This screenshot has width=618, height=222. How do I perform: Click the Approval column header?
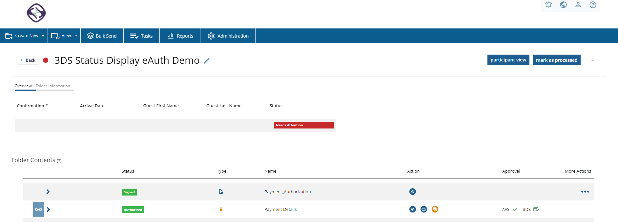pos(511,171)
